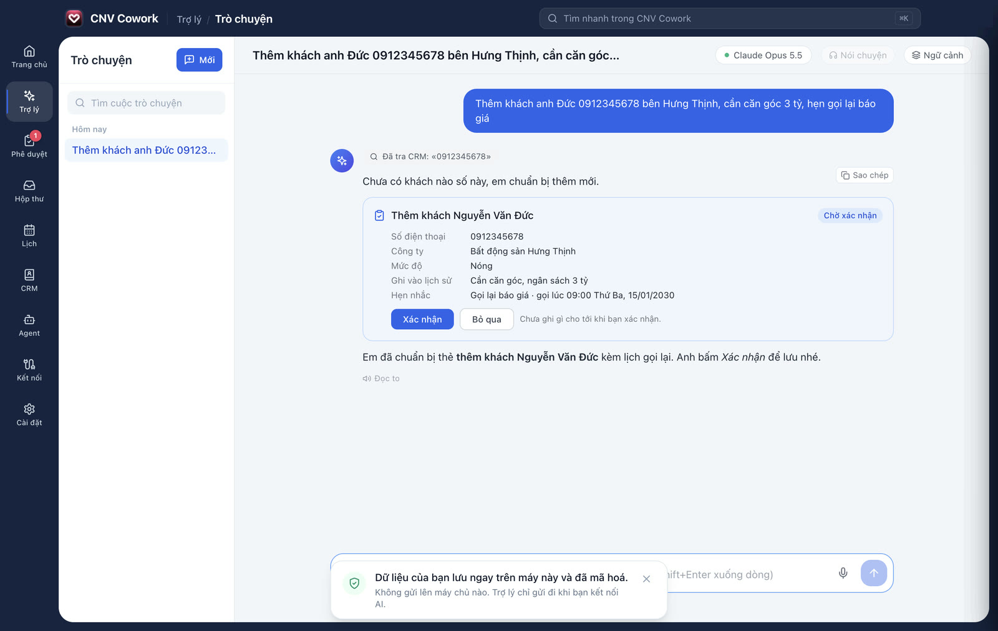Open Trang chủ in the sidebar
The height and width of the screenshot is (631, 998).
[x=29, y=57]
